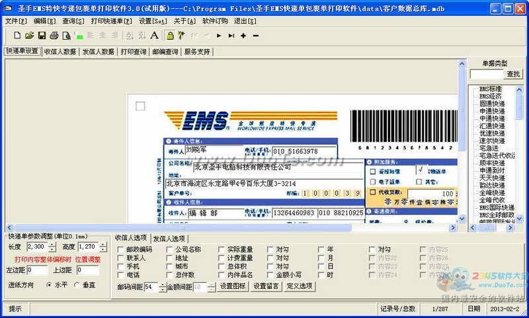Tick the 金额小写 checkbox
This screenshot has height=318, width=529.
click(x=270, y=275)
